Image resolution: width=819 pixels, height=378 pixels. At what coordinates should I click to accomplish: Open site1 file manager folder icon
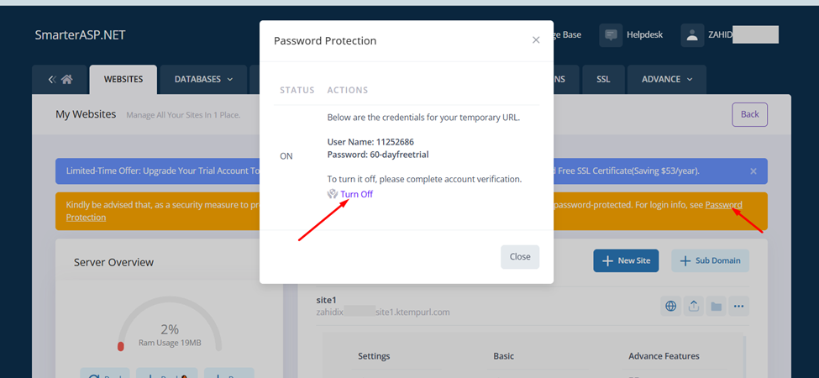(717, 307)
